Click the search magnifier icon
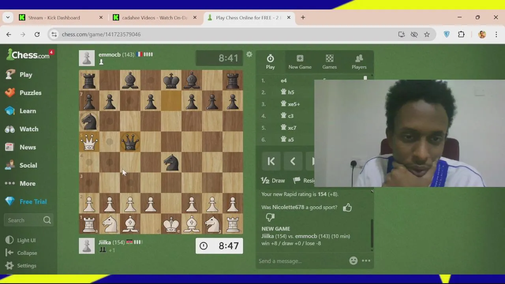This screenshot has width=505, height=284. pos(47,220)
